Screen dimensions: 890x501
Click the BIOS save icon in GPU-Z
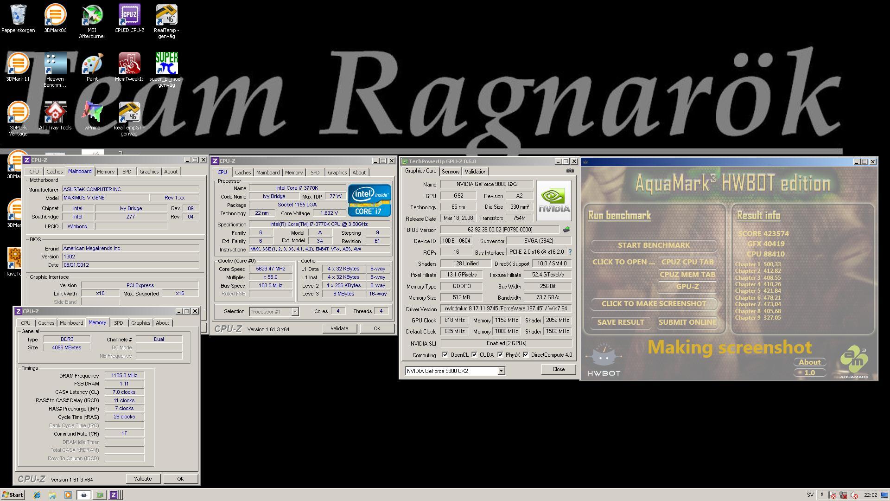click(x=566, y=230)
